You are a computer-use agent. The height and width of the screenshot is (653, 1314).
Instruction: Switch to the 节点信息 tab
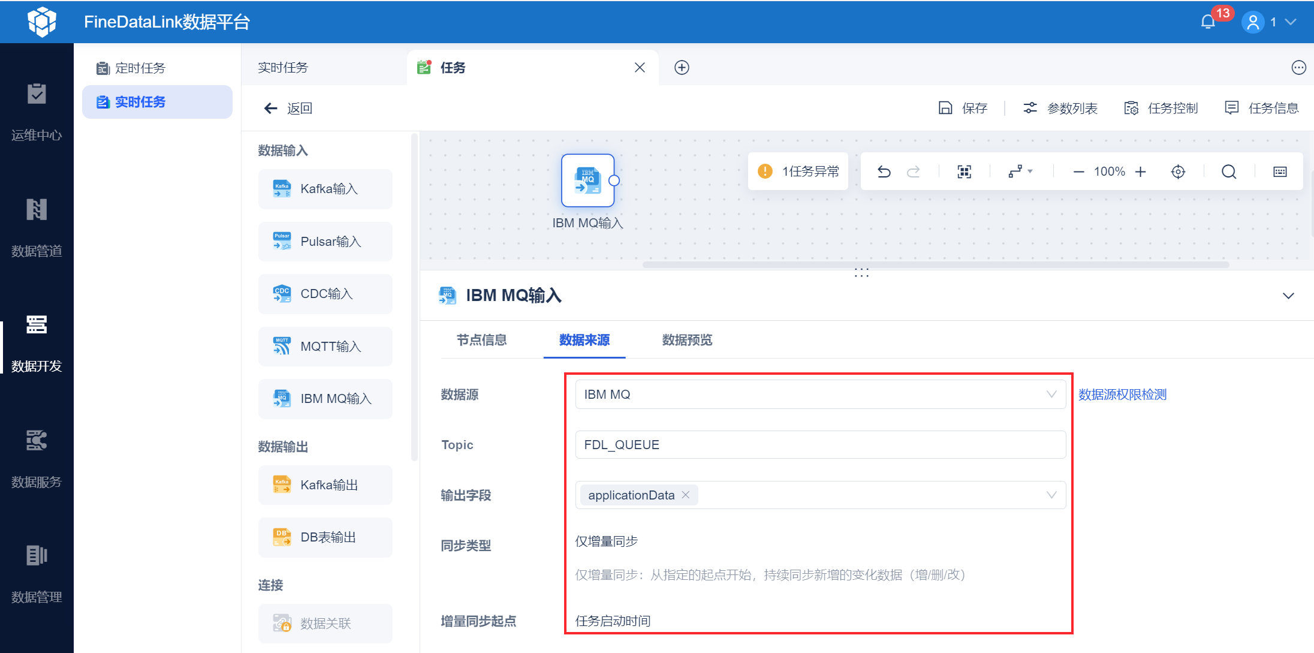coord(481,340)
